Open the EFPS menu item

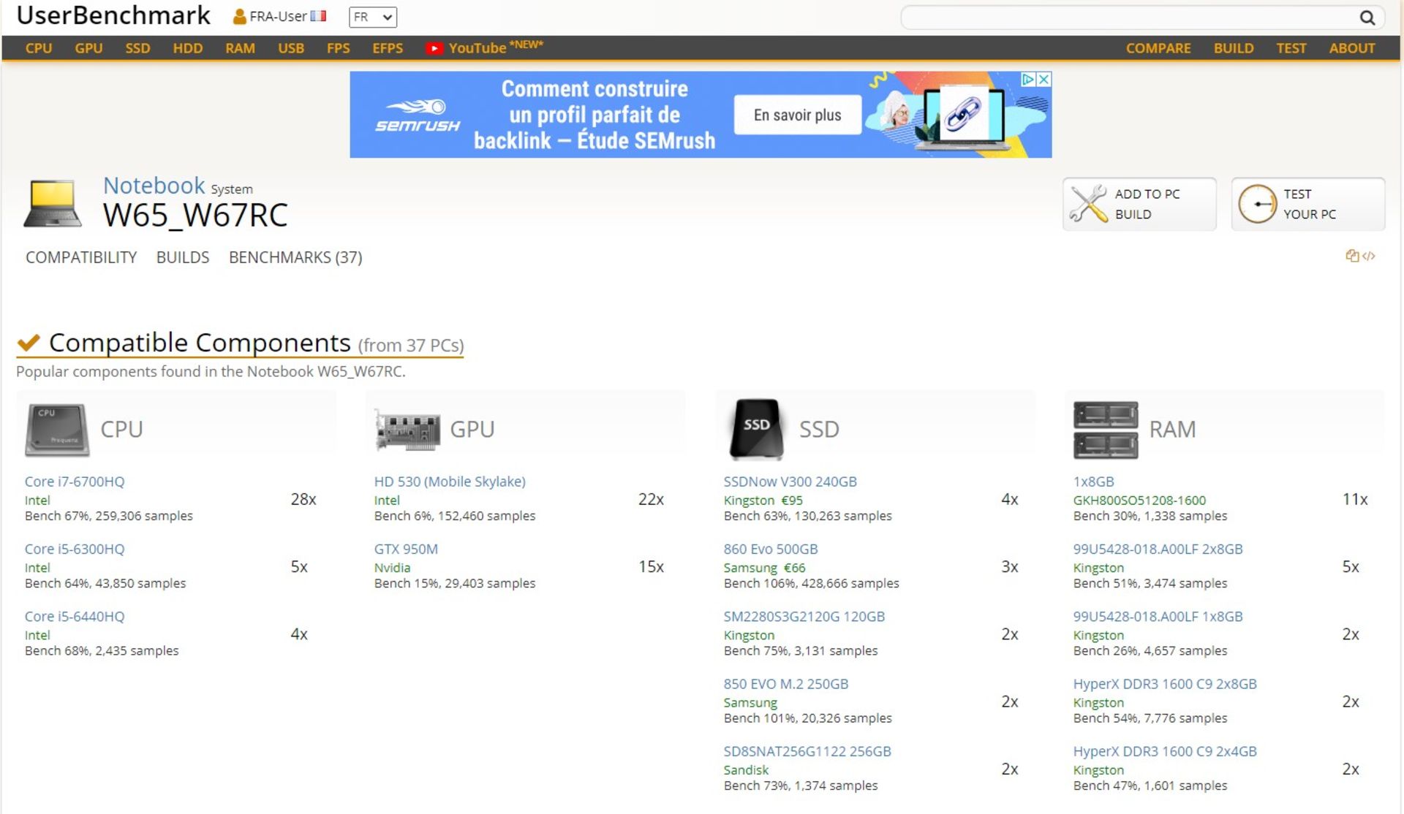[388, 48]
